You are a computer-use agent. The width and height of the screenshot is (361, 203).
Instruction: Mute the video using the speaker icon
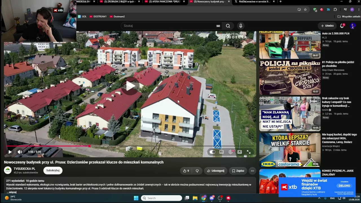(x=20, y=152)
